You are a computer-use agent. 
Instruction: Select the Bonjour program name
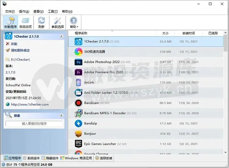[90, 134]
